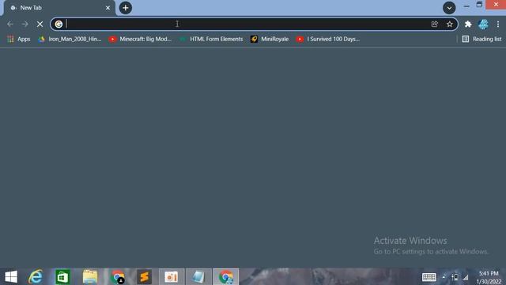Image resolution: width=506 pixels, height=285 pixels.
Task: Minimize the Chrome window
Action: (x=466, y=6)
